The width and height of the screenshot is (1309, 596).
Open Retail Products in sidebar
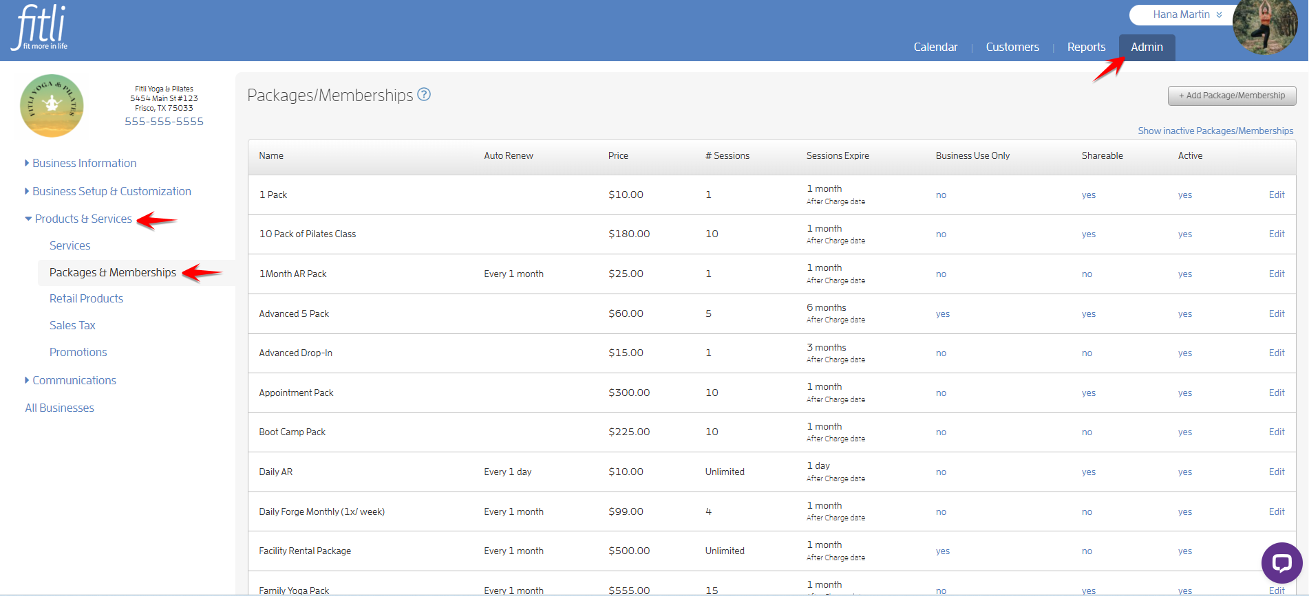[86, 298]
